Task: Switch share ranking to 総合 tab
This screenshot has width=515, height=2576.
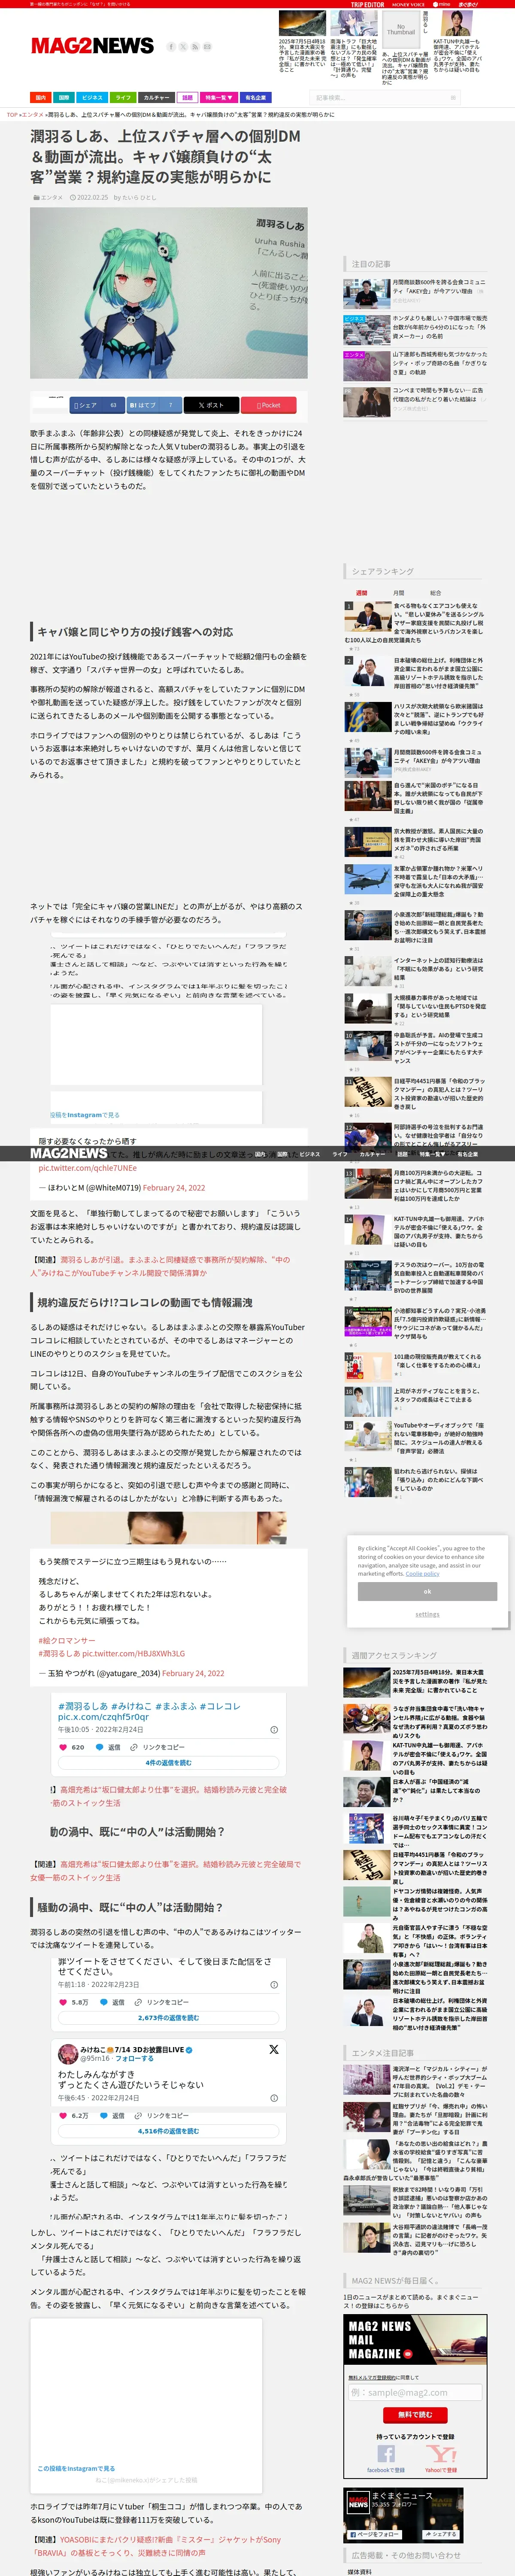Action: click(435, 592)
